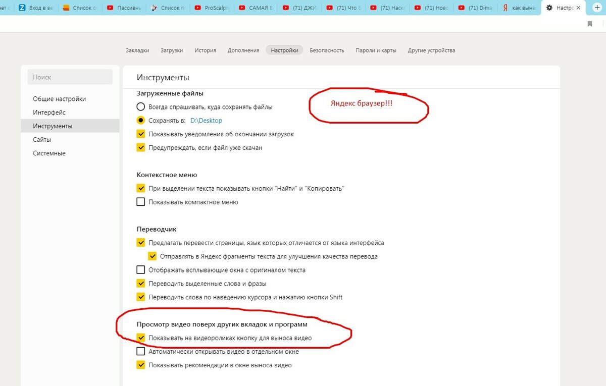
Task: Focus the Поиск settings search field
Action: click(70, 77)
